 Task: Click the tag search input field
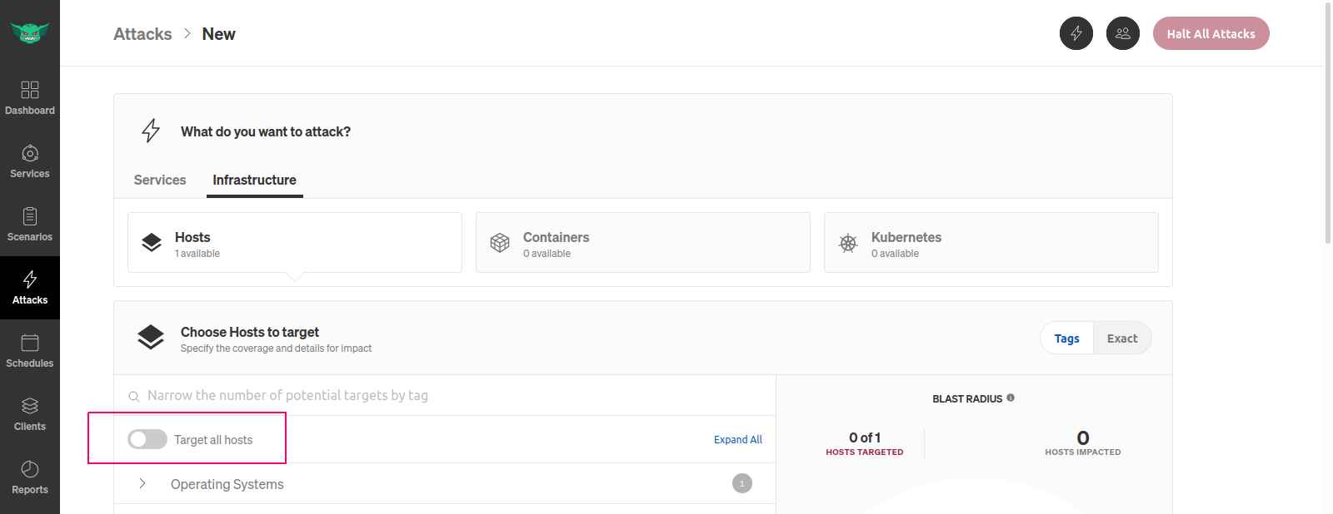445,395
